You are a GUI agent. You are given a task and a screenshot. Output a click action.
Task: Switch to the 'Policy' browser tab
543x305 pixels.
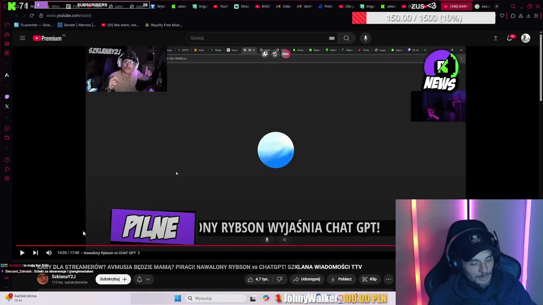pos(326,6)
